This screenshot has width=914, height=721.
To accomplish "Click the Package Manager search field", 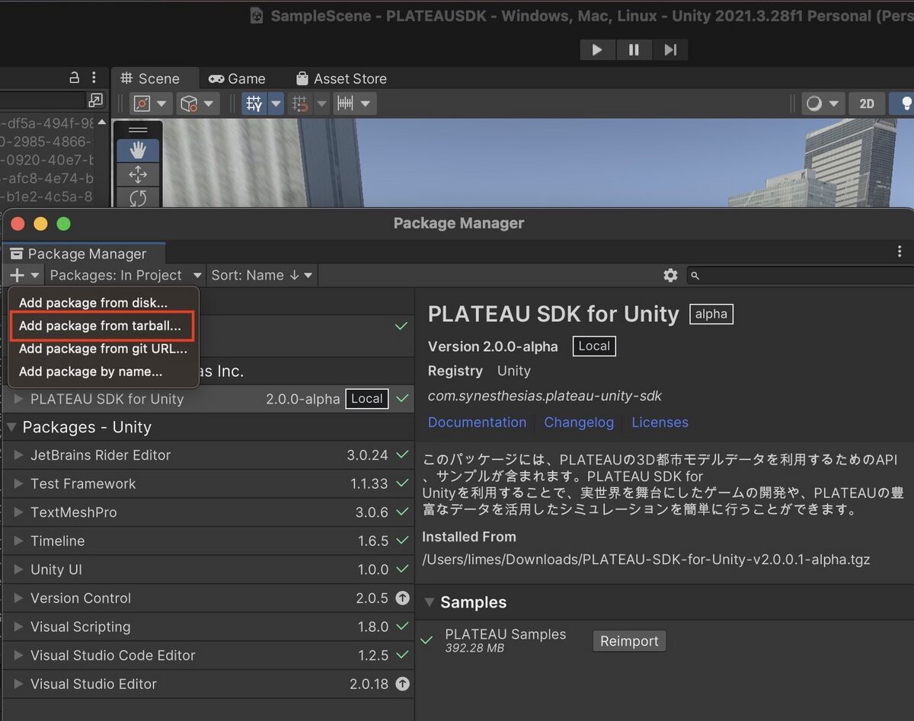I will click(x=801, y=275).
